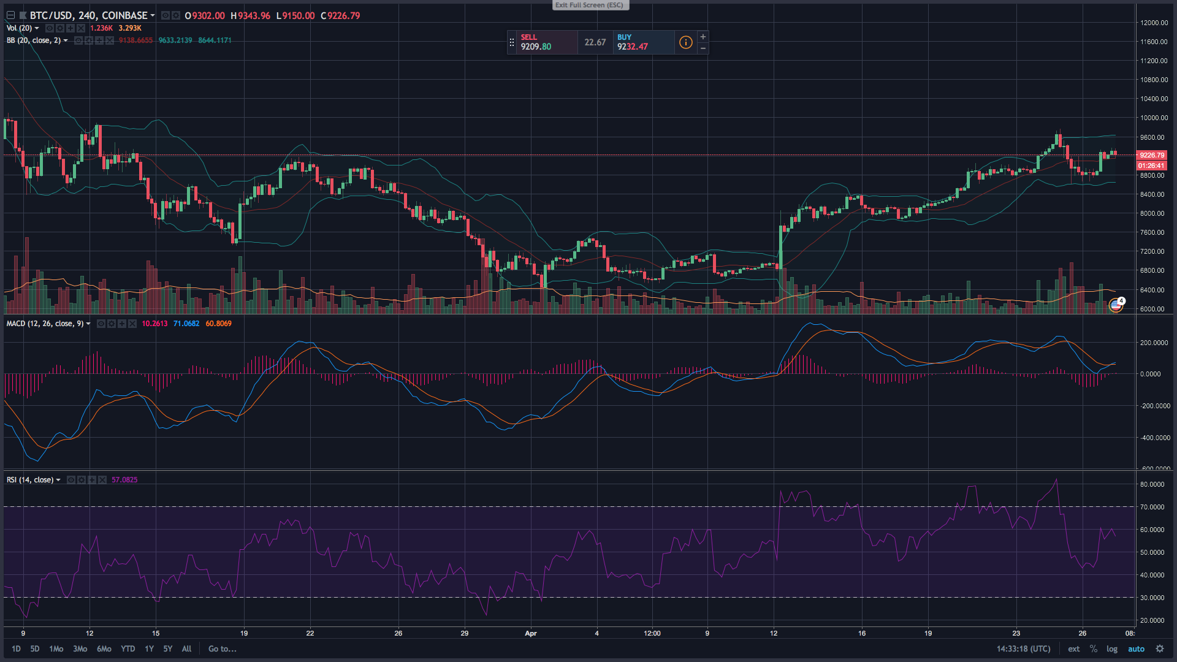
Task: Click the close price C 9226.79 in header
Action: (x=340, y=15)
